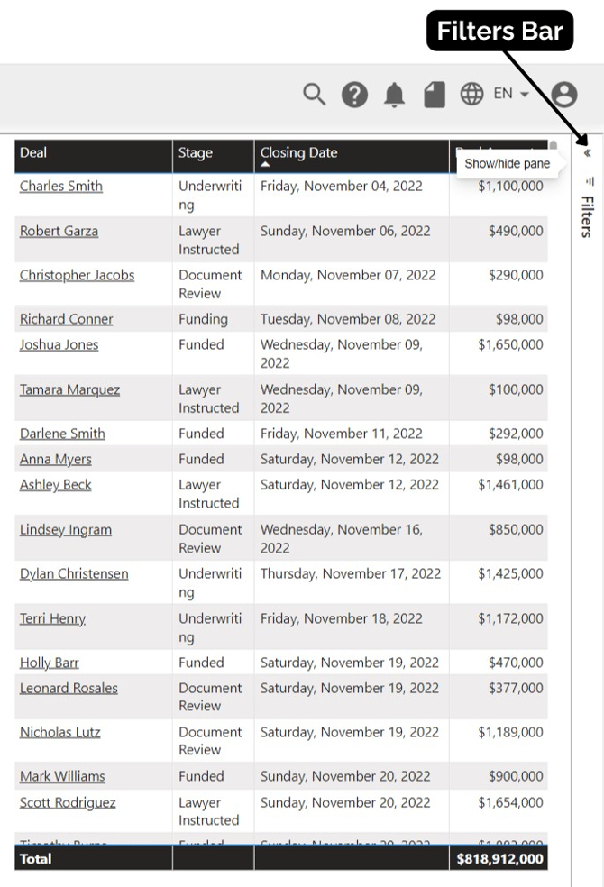This screenshot has width=604, height=887.
Task: Open the Christopher Jacobs deal link
Action: 77,275
